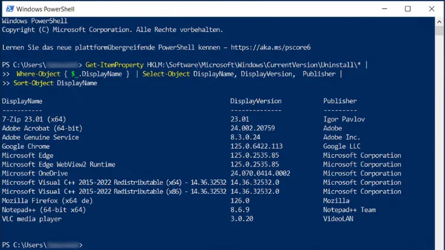This screenshot has height=250, width=445.
Task: Click the Igor Pavlov publisher
Action: point(344,119)
